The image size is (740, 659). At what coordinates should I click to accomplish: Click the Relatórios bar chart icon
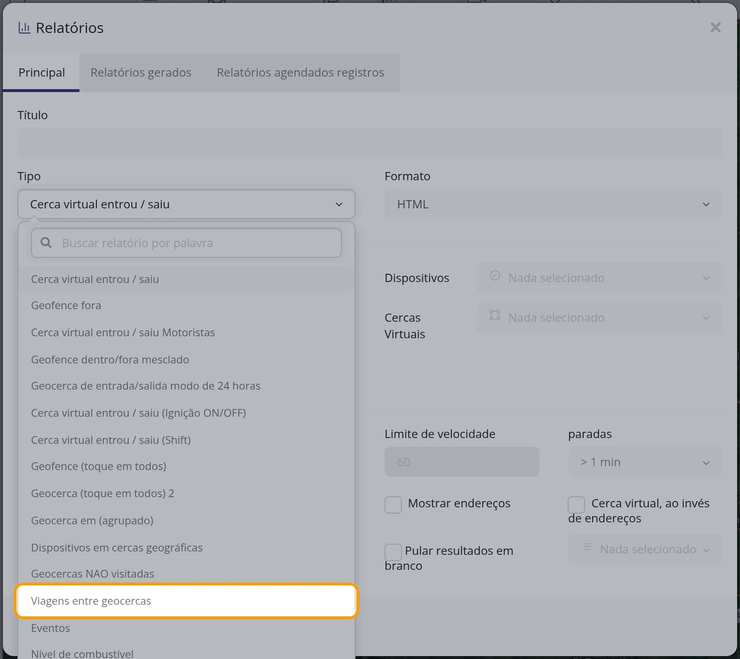tap(24, 28)
